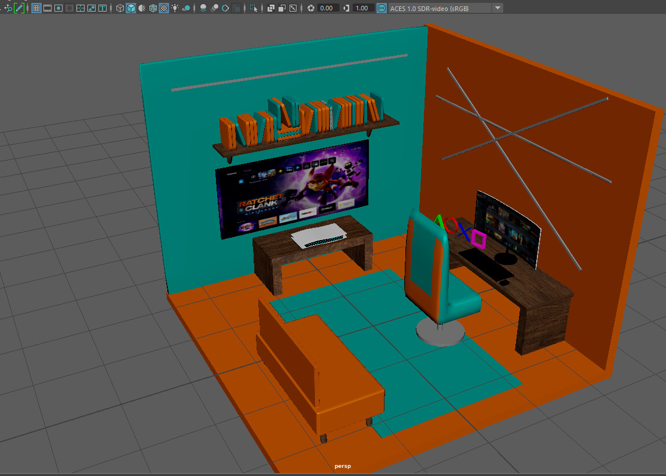Screen dimensions: 666x476
Task: Click the persp camera label
Action: click(343, 466)
